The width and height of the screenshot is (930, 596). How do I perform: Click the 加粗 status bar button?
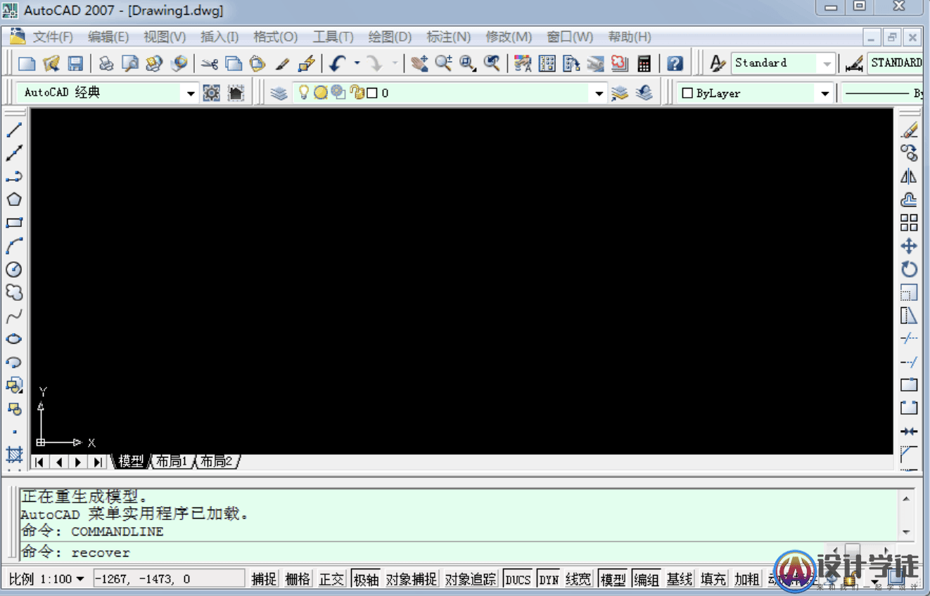746,579
